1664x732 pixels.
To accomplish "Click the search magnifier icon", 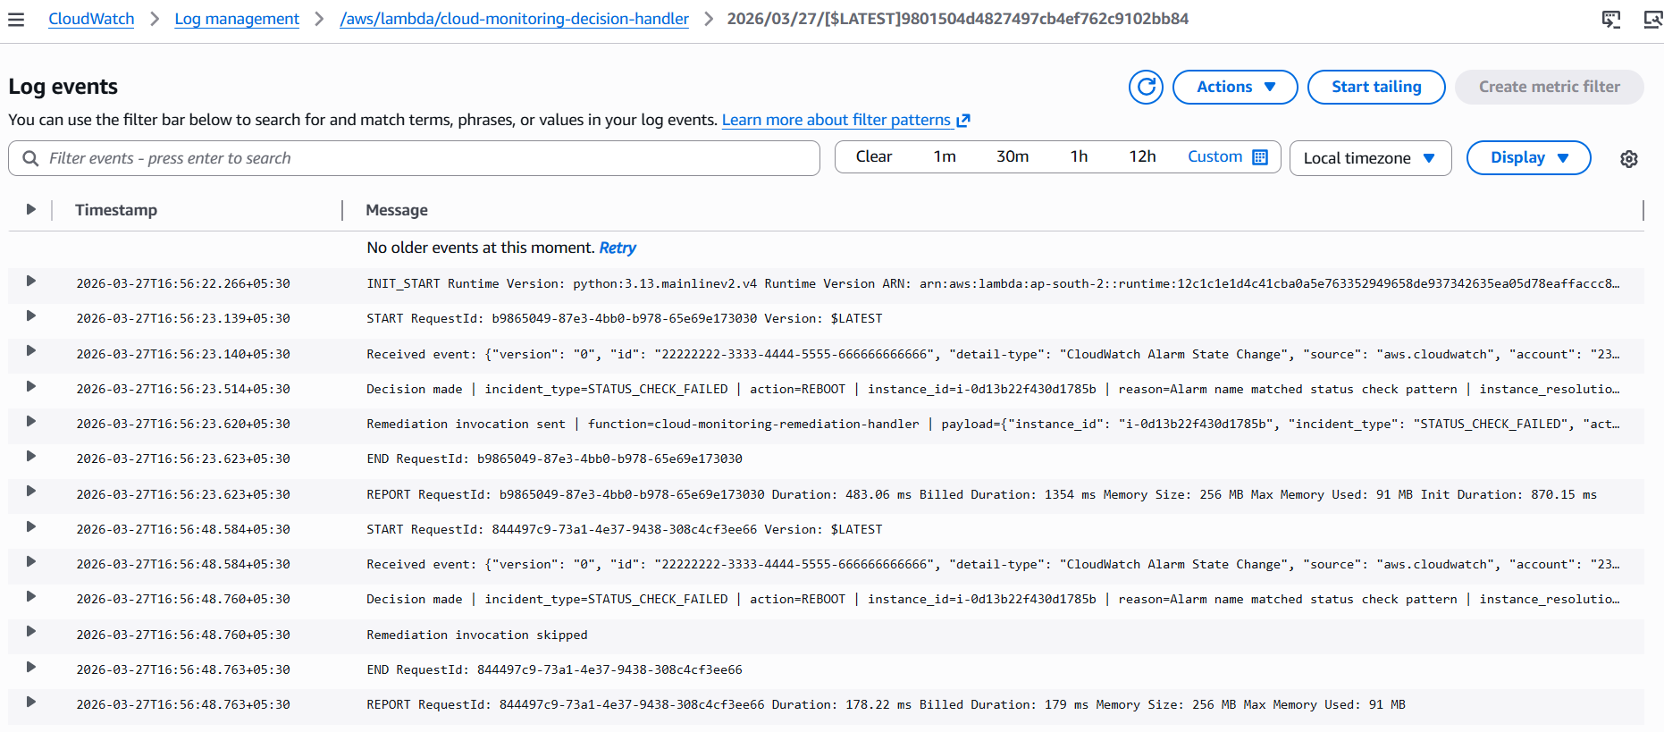I will [30, 158].
